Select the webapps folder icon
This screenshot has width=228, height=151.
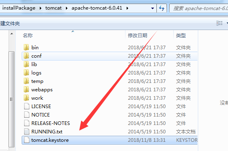[26, 89]
